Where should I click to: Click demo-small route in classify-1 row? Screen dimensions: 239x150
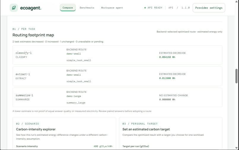coord(74,54)
